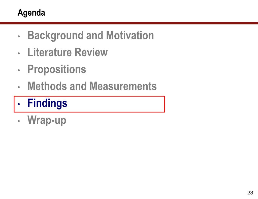Click the word Motivation in first bullet
Viewport: 258px width, 199px height.
(x=130, y=35)
